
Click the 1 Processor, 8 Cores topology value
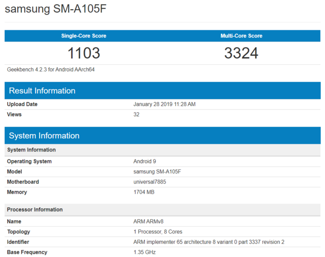pos(158,232)
